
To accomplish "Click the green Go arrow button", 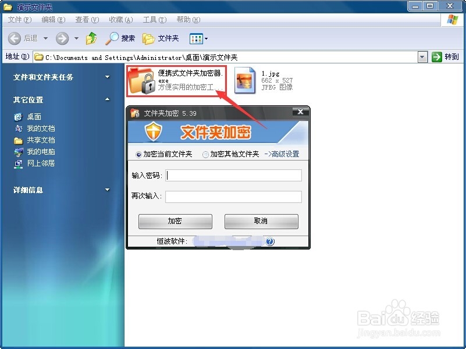I will pos(436,57).
